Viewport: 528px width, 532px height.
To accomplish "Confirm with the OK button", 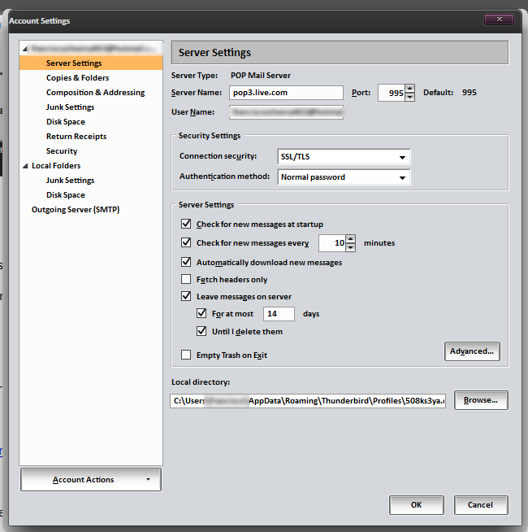I will coord(417,505).
